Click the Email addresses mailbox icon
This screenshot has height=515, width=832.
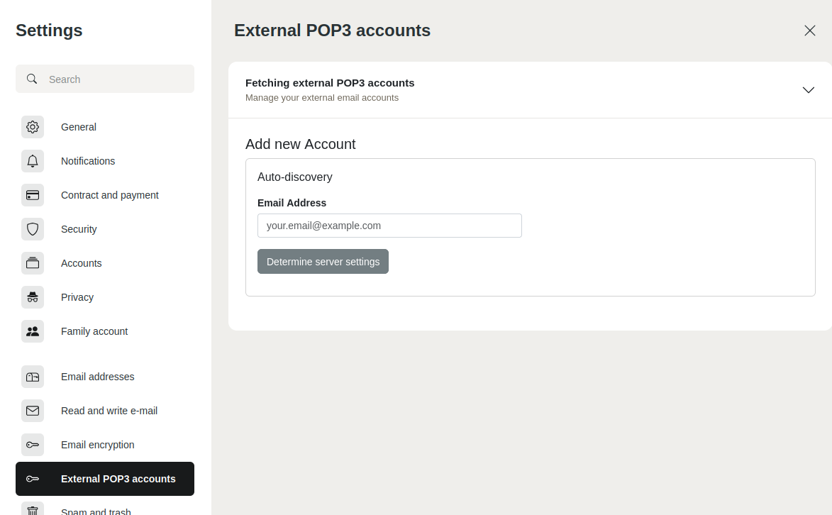pyautogui.click(x=33, y=377)
